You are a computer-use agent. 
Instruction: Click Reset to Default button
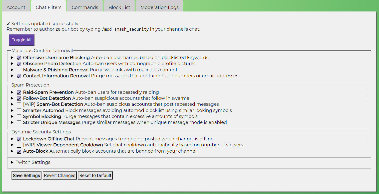pyautogui.click(x=95, y=176)
